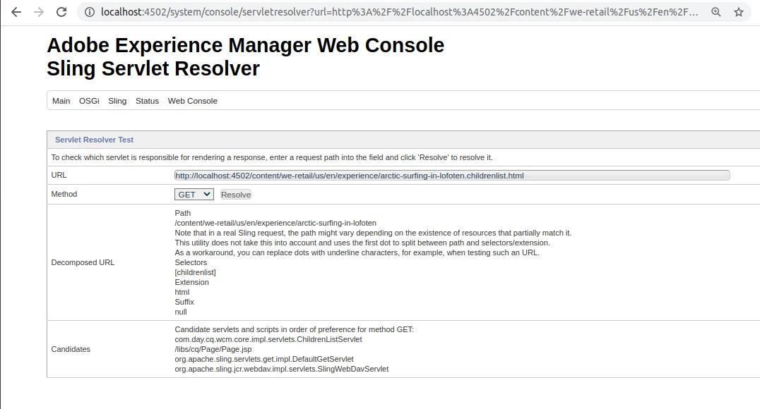Select the decomposed path /content/we-retail text
This screenshot has height=409, width=760.
(275, 223)
